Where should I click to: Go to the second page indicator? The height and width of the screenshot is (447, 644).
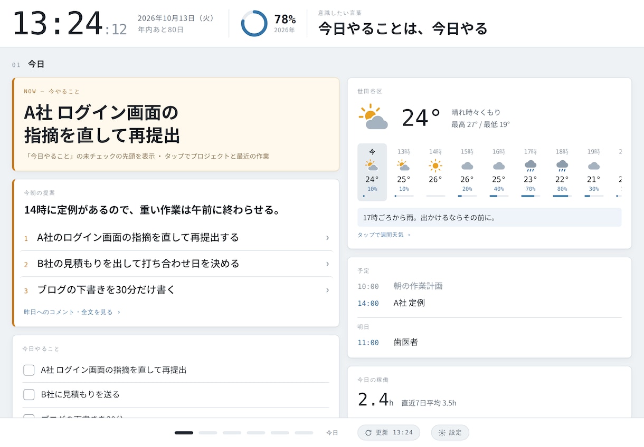208,433
